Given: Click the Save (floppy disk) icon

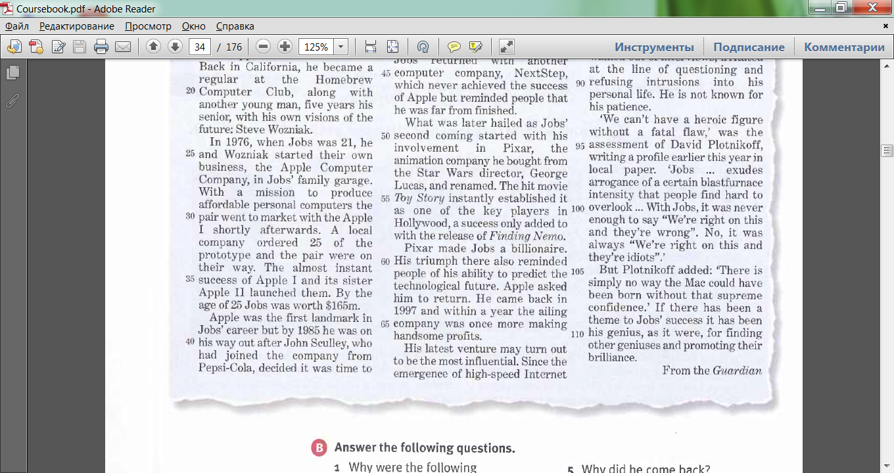Looking at the screenshot, I should [80, 47].
